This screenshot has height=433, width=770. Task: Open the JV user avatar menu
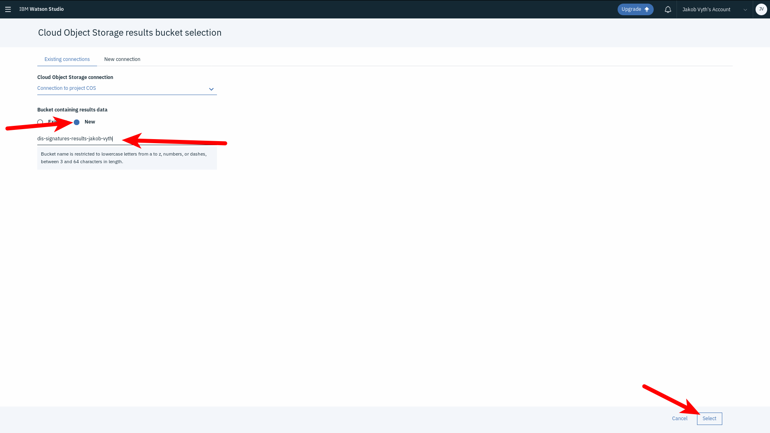point(761,9)
